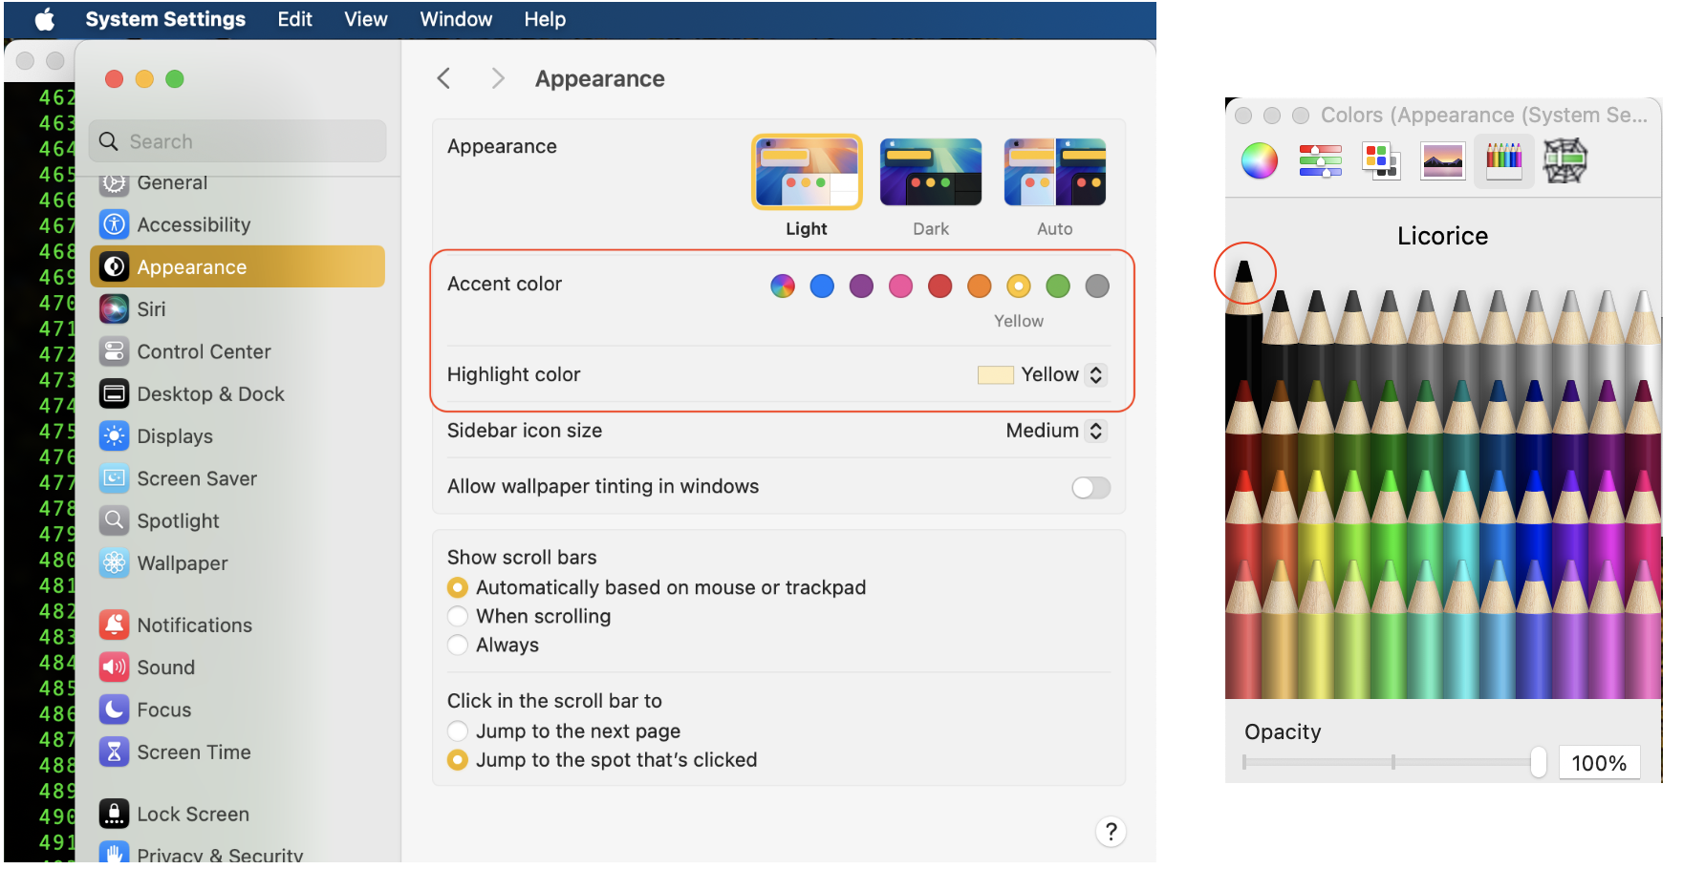Select Automatically based on mouse or trackpad
The width and height of the screenshot is (1705, 869).
(x=458, y=587)
